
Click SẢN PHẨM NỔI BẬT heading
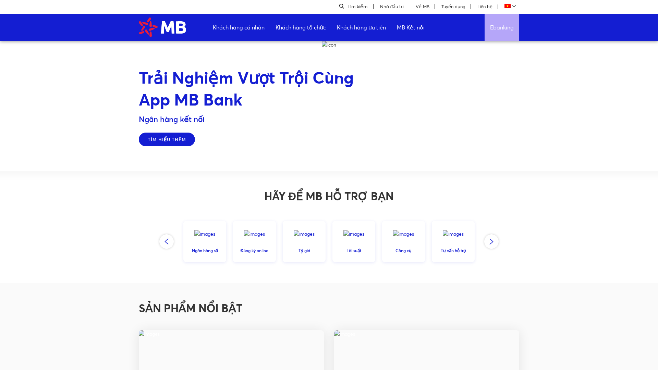(191, 308)
